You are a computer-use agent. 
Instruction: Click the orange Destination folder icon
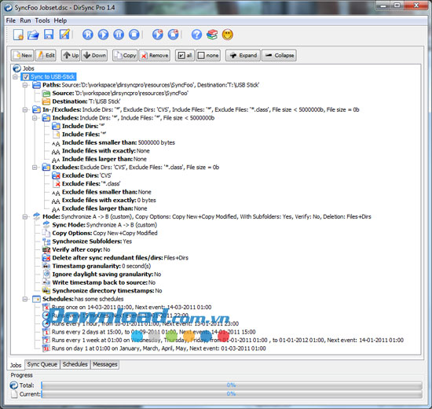[x=46, y=101]
